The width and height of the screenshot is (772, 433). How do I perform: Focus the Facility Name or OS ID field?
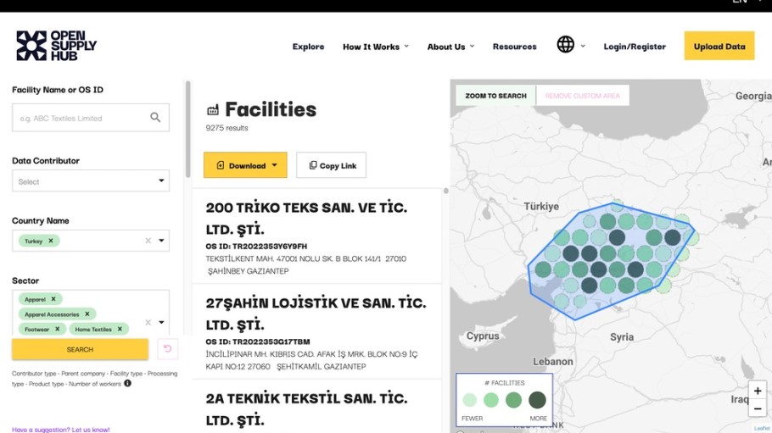pos(91,118)
